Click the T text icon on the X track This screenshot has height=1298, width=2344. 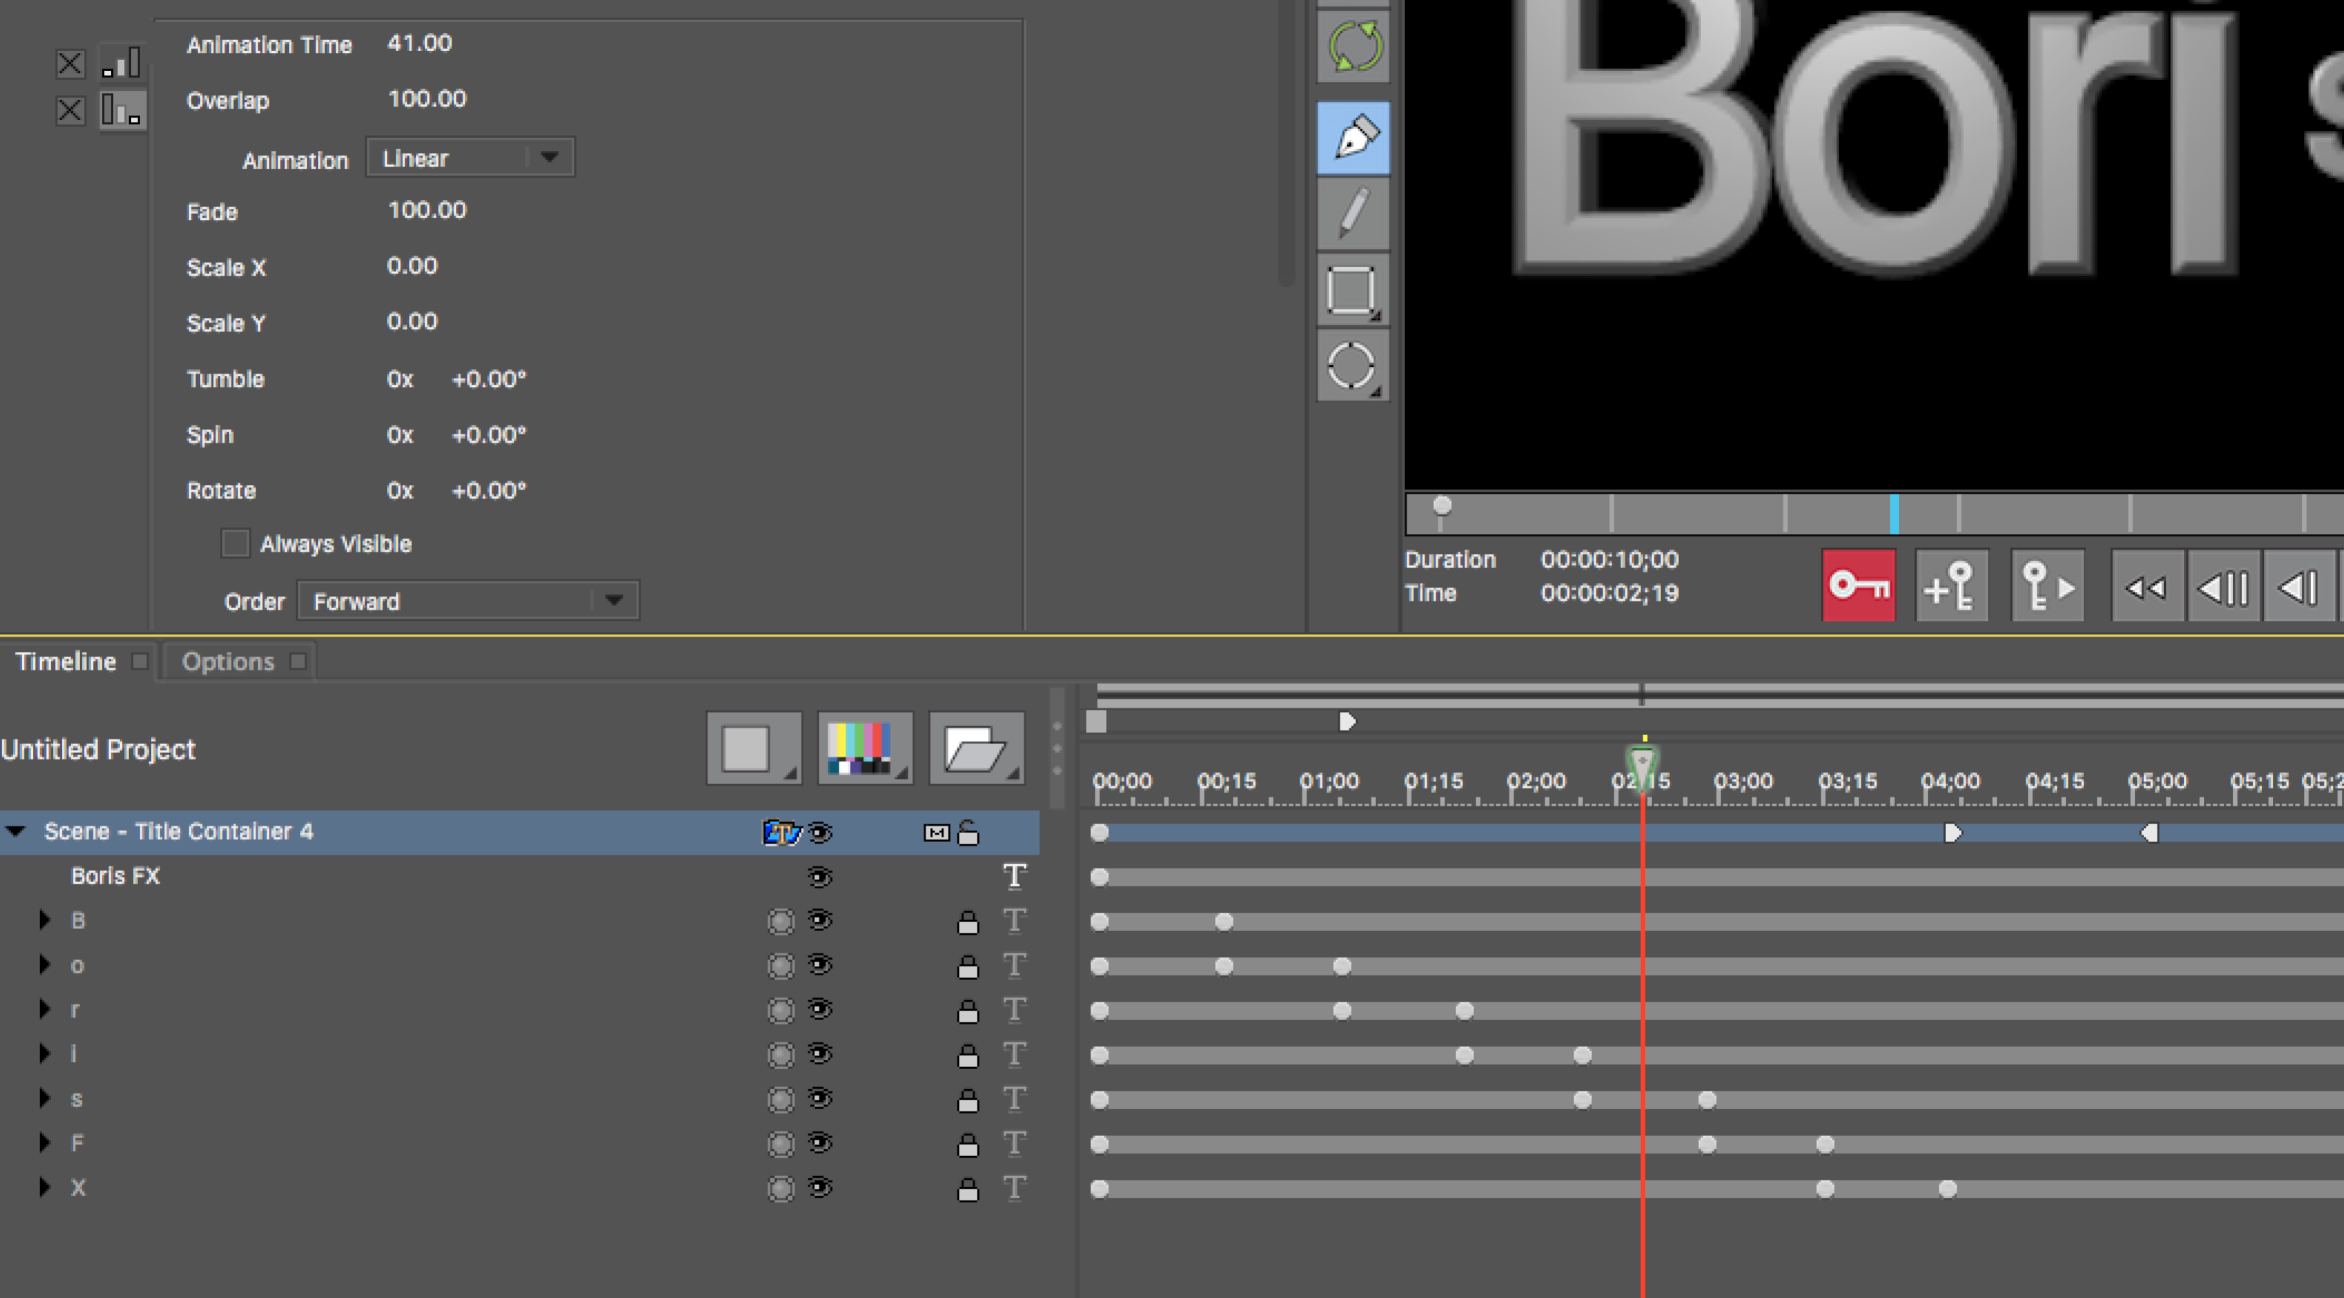(x=1015, y=1188)
